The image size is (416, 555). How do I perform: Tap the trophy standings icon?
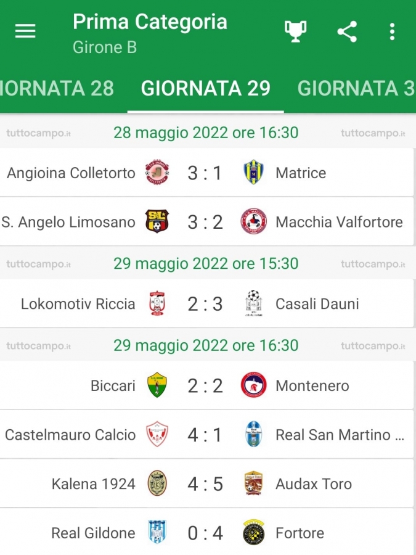coord(295,31)
